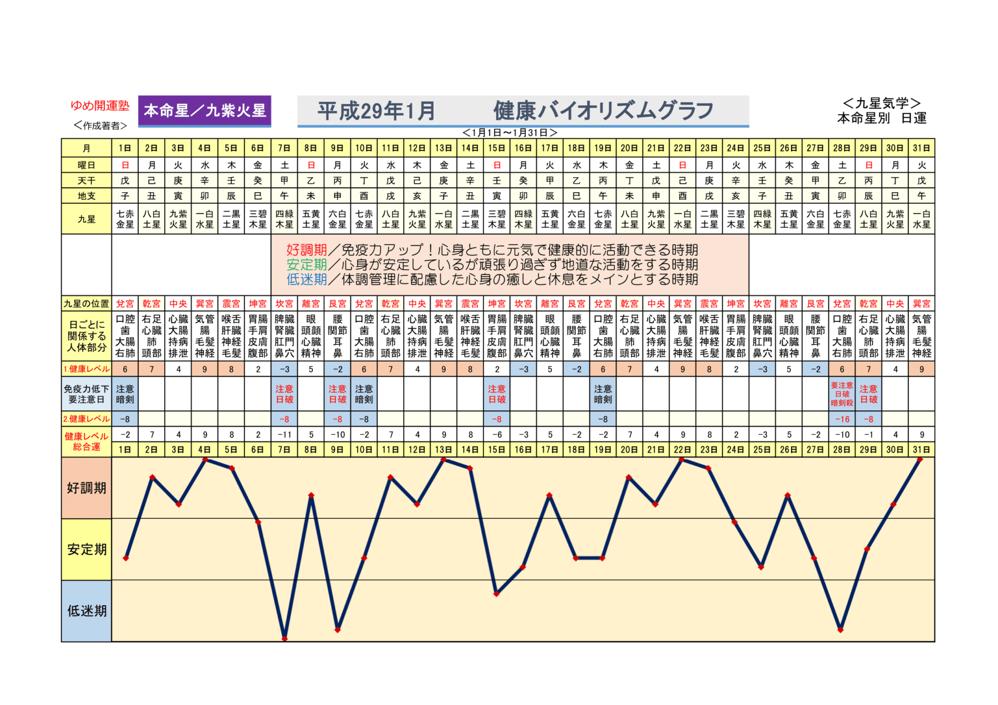Viewport: 998px width, 705px height.
Task: Click the purple 本命星／九紫火星 banner
Action: 205,111
